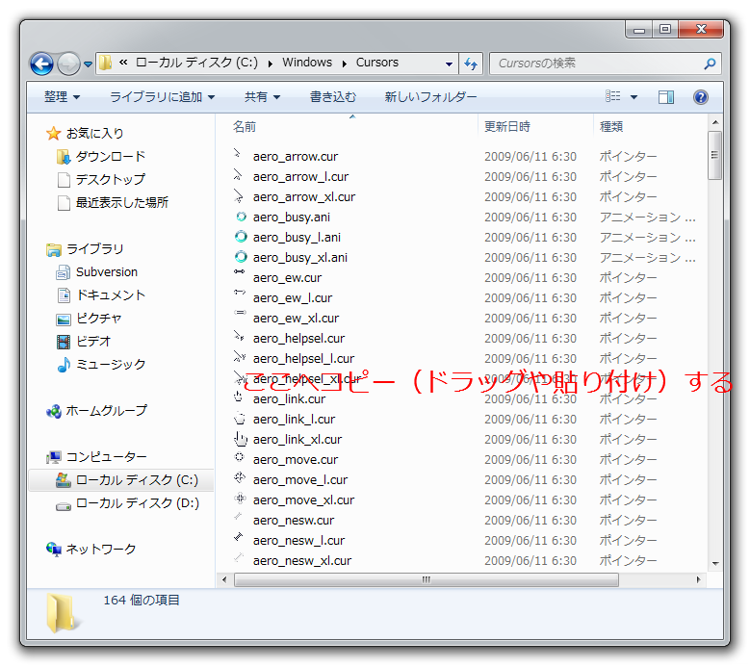The width and height of the screenshot is (750, 666).
Task: Toggle the preview pane icon
Action: [666, 97]
